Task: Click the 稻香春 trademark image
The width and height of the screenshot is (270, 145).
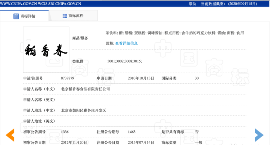Action: [x=46, y=50]
